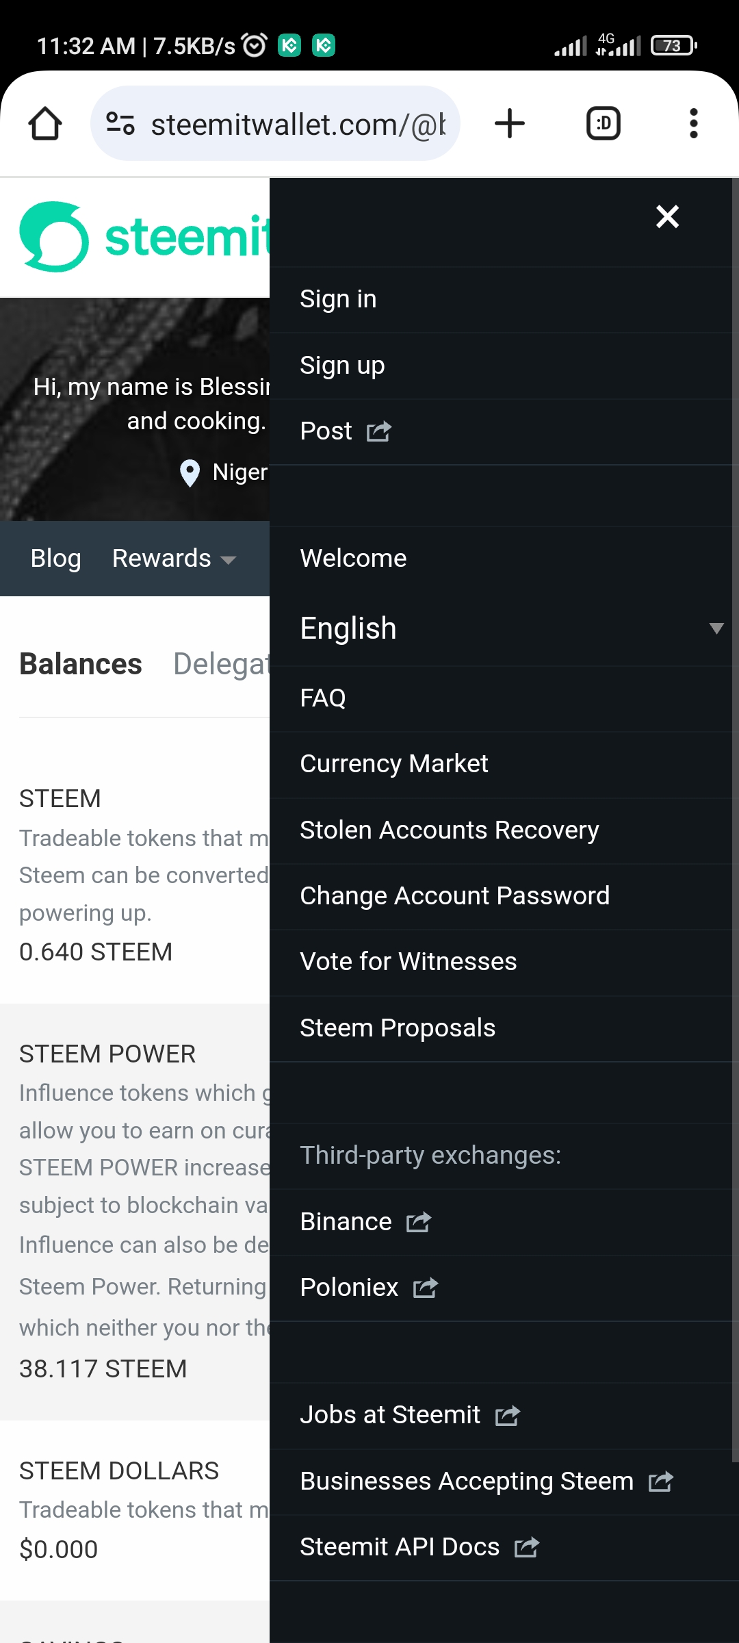739x1643 pixels.
Task: Close the side menu with X icon
Action: [667, 217]
